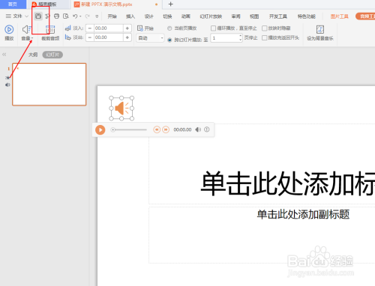Switch slide panel to 大纲 outline view

tap(33, 55)
